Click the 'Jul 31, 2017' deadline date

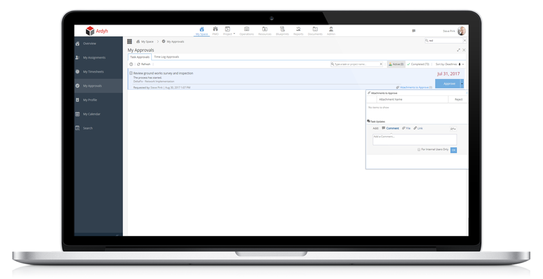pos(448,74)
